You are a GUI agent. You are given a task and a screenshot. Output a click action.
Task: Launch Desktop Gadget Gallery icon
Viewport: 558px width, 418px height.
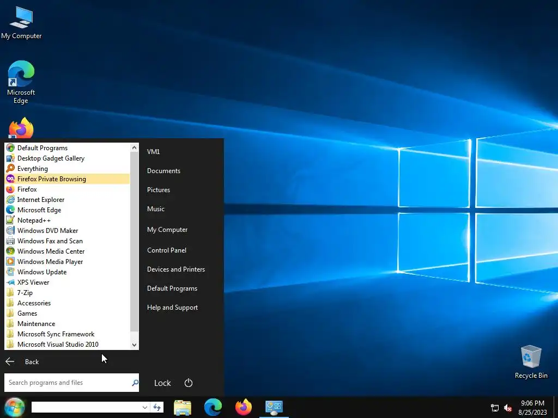(10, 158)
